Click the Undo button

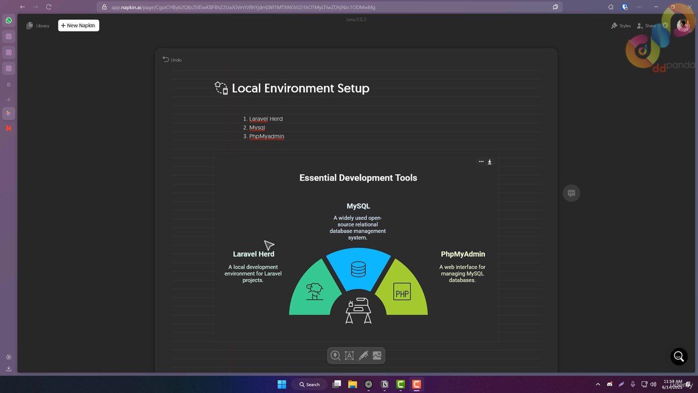click(x=172, y=59)
